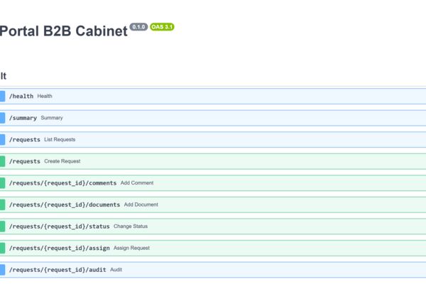Open the Add Document endpoint row
The width and height of the screenshot is (426, 284).
[213, 204]
